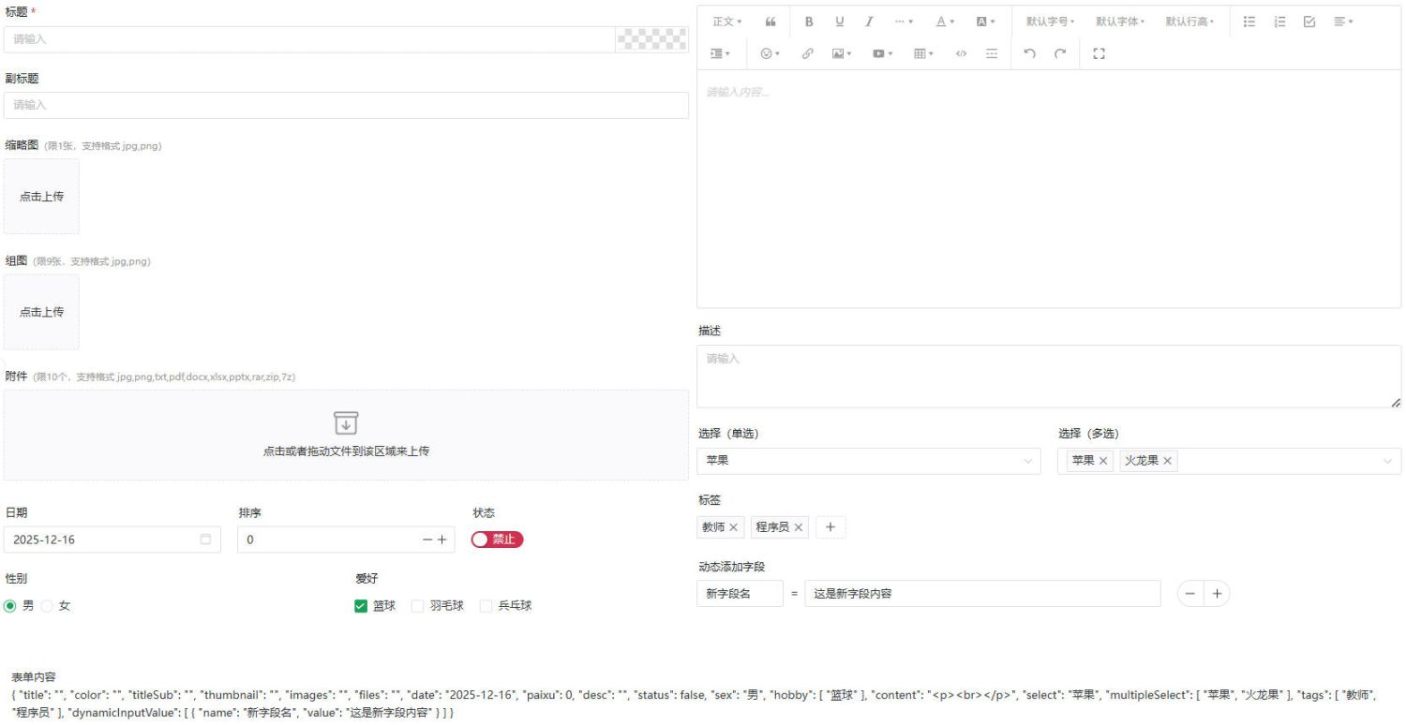
Task: Toggle bold formatting in the editor toolbar
Action: click(x=809, y=22)
